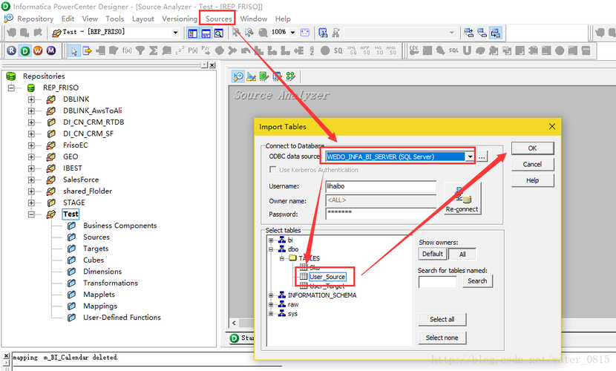
Task: Click the Expression f(x) transformation icon
Action: (127, 50)
